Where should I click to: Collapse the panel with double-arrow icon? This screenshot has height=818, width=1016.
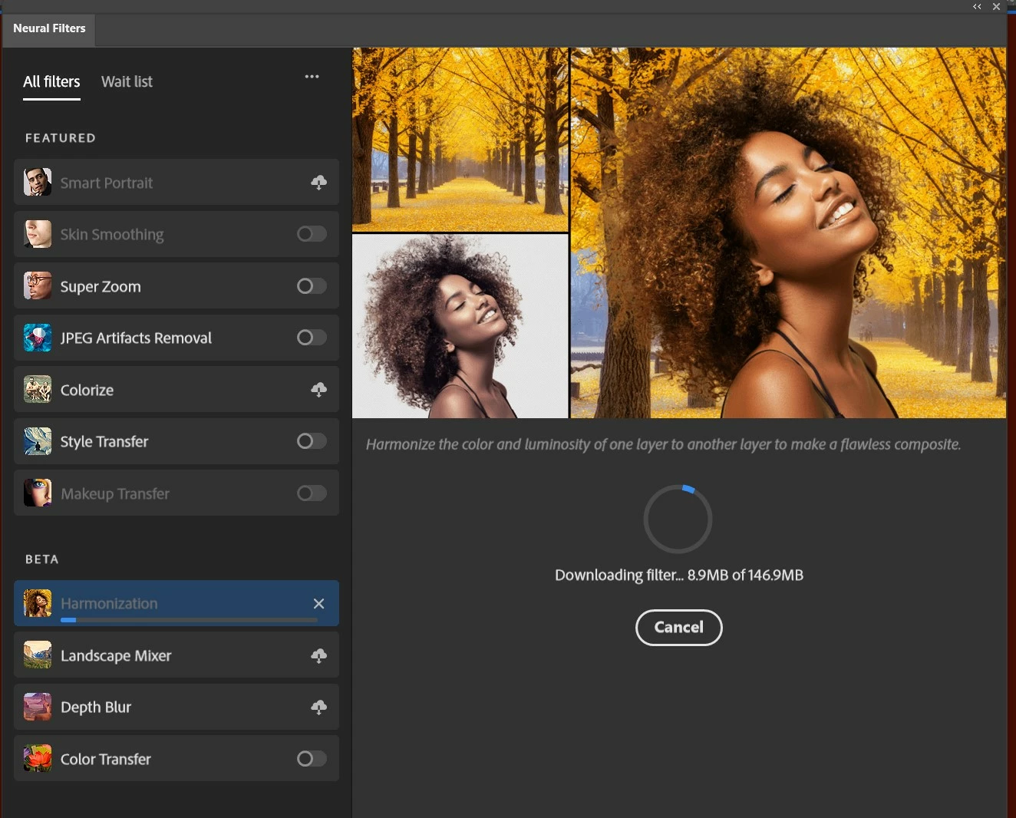click(977, 6)
